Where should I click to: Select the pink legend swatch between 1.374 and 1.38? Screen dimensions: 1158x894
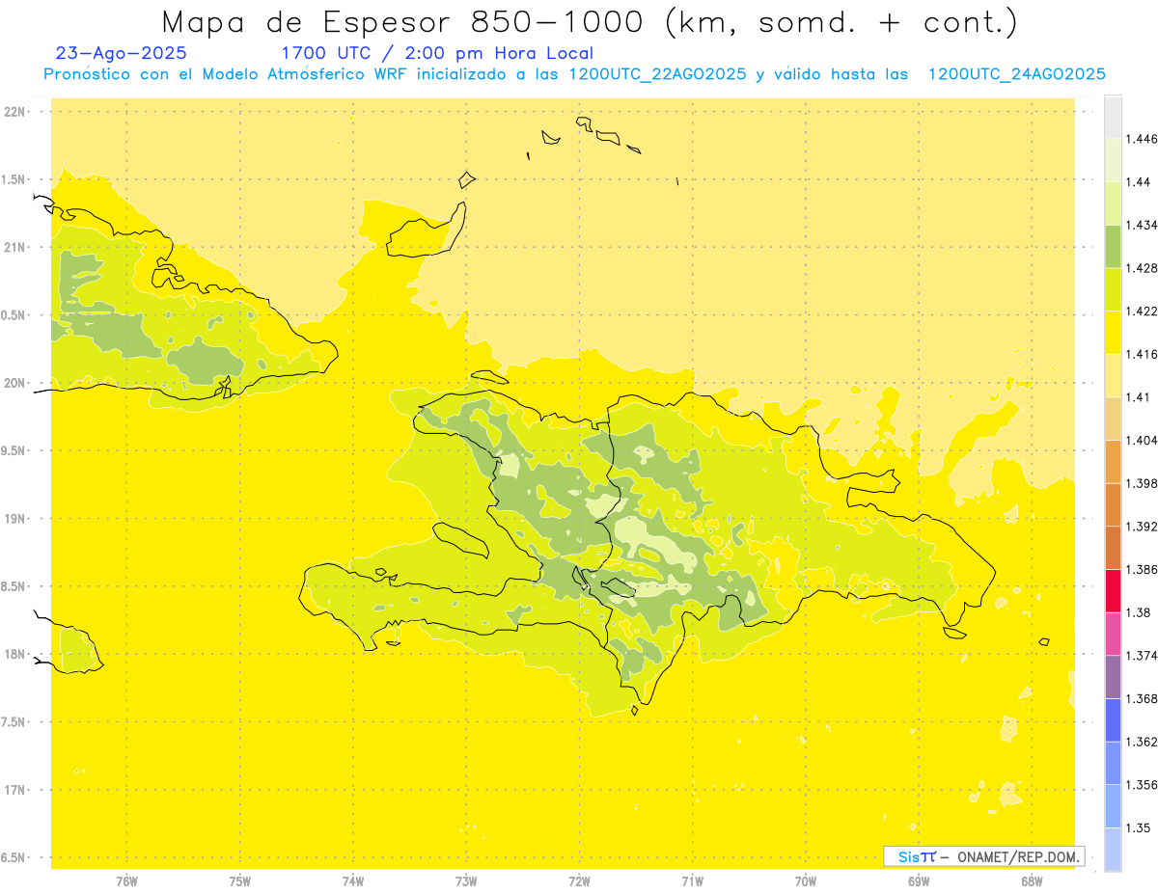coord(1113,634)
